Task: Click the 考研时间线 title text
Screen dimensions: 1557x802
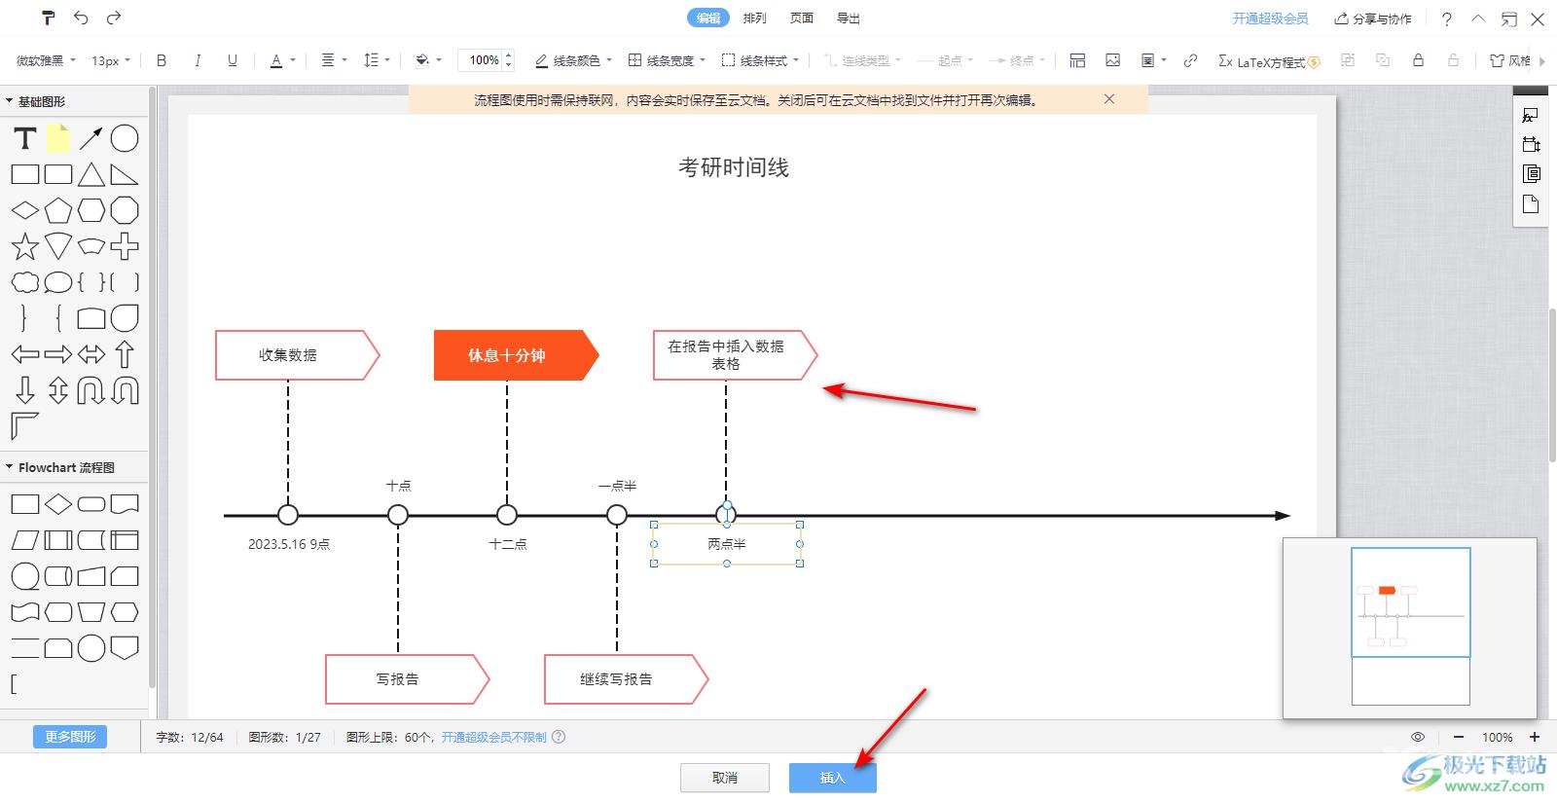Action: tap(734, 167)
